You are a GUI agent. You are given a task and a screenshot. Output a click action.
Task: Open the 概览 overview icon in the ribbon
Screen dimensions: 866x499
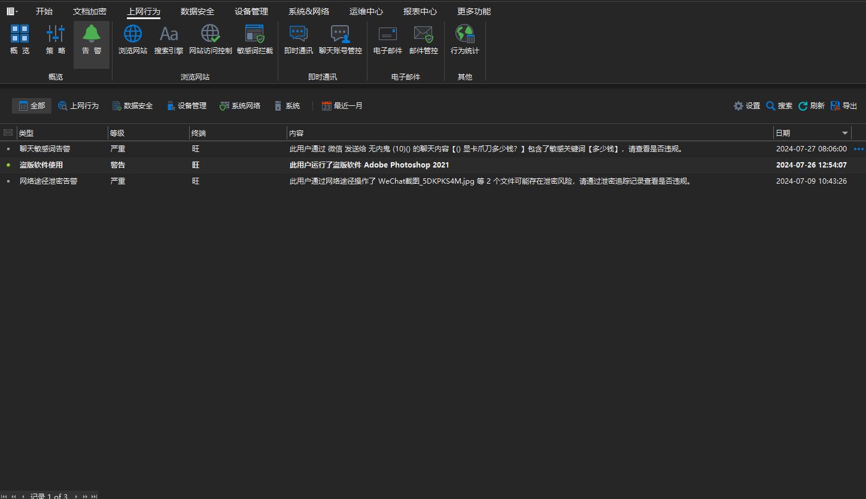point(20,39)
